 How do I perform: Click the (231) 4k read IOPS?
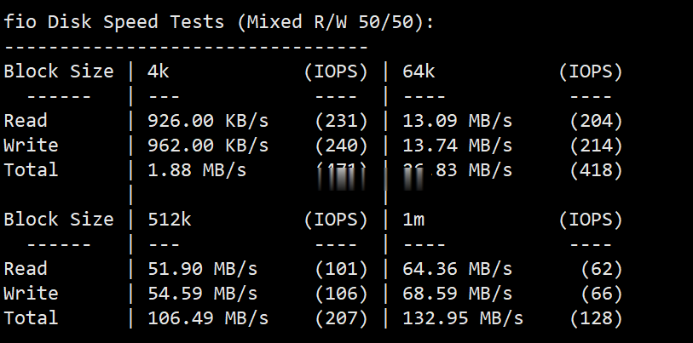click(341, 121)
